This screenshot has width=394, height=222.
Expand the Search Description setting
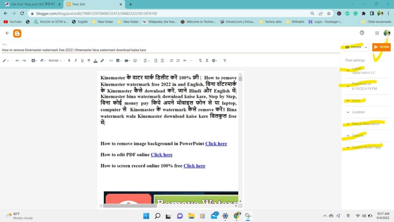(367, 124)
